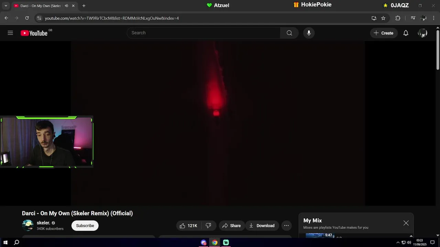Click the Search input field
The image size is (440, 247).
(204, 33)
